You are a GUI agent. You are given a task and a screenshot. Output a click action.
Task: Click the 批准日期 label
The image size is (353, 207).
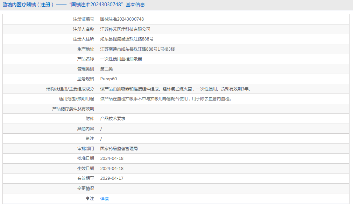point(86,158)
